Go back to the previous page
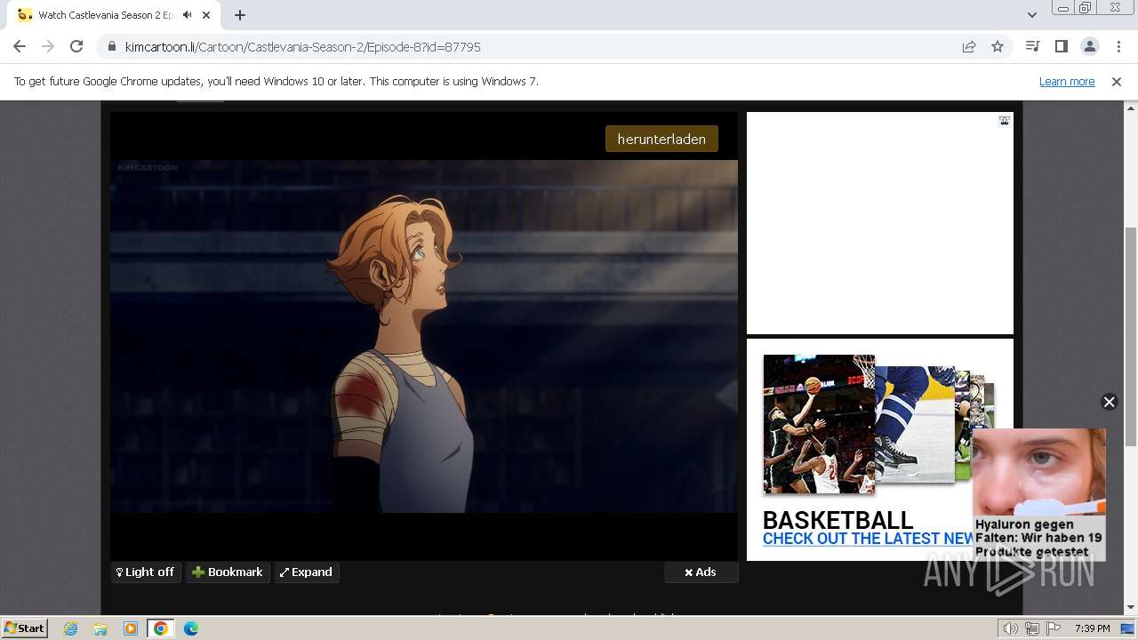The image size is (1138, 640). [20, 46]
